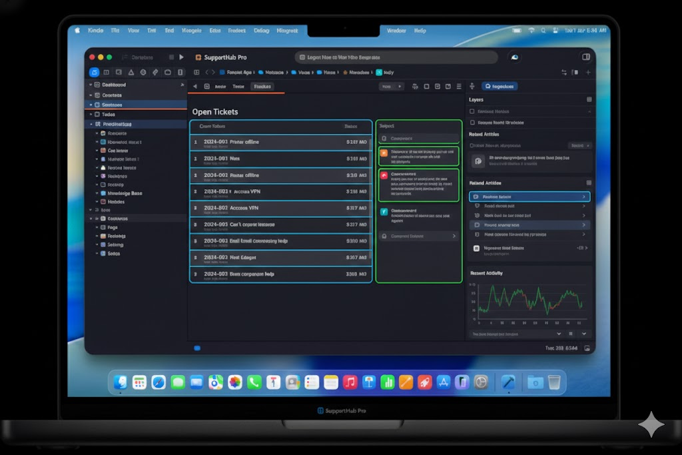Open the Music app in the Dock

pos(350,382)
